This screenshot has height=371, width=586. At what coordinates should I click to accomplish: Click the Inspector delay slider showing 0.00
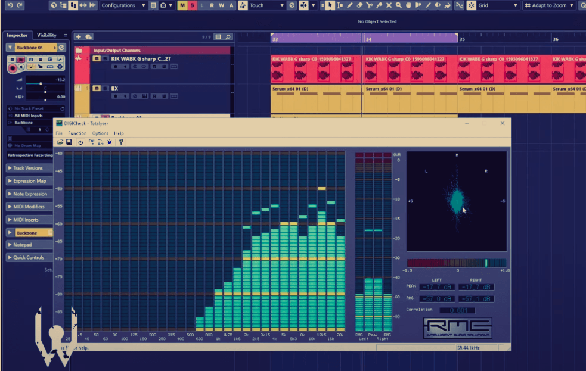pyautogui.click(x=45, y=100)
